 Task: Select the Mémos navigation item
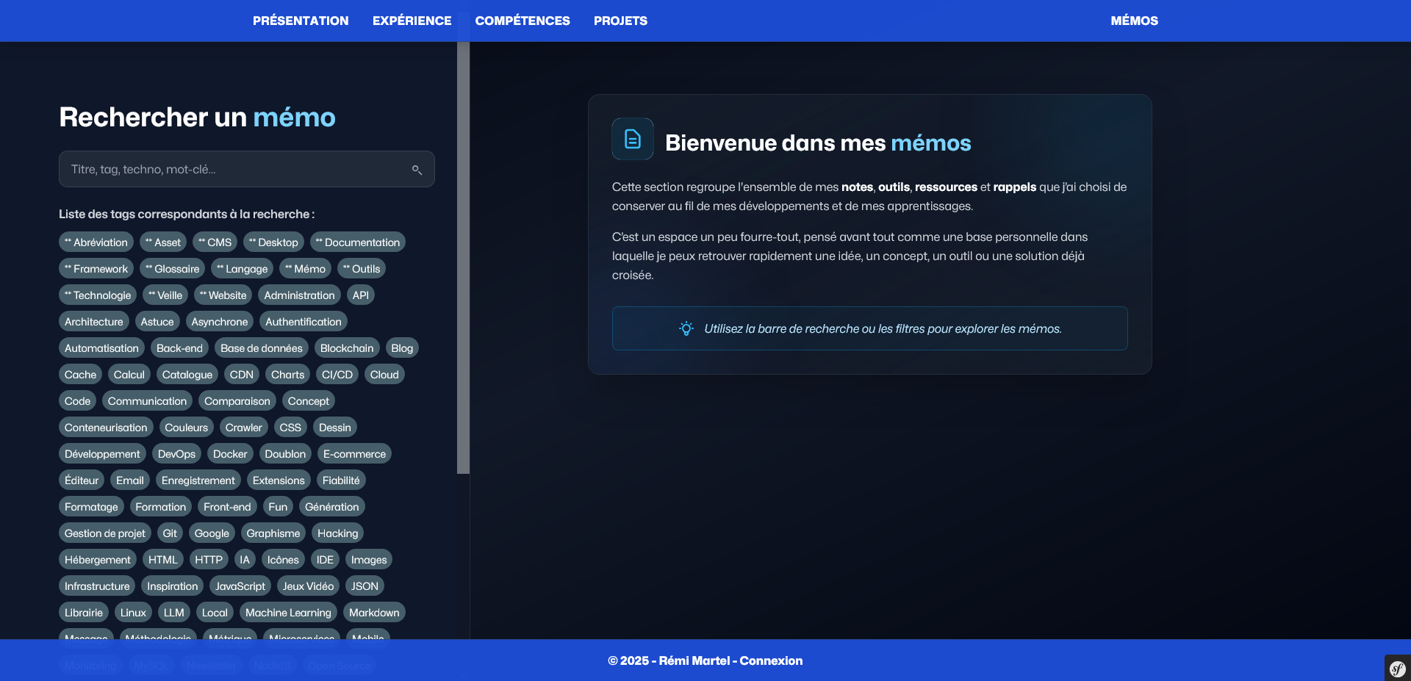point(1134,21)
